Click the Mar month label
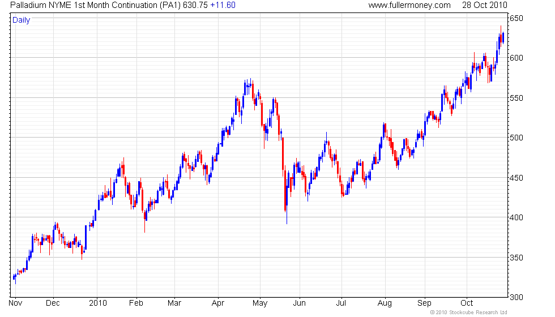 click(174, 303)
